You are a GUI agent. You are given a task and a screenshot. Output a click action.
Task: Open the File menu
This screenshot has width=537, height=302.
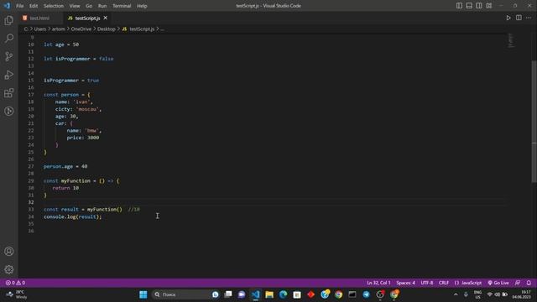pyautogui.click(x=20, y=6)
